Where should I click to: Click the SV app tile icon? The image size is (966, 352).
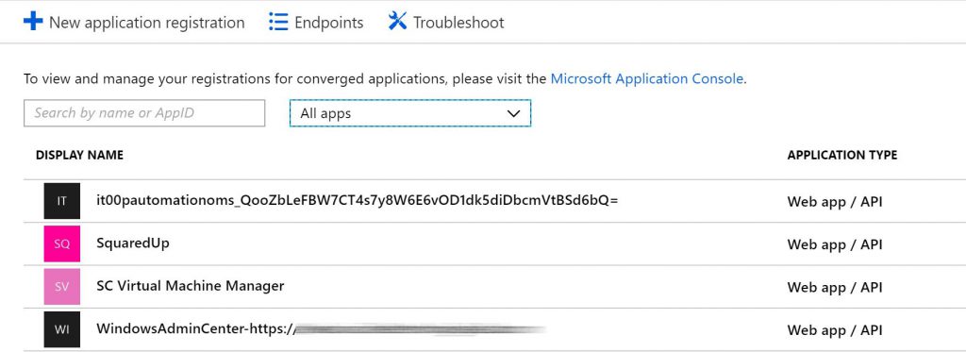pyautogui.click(x=61, y=287)
